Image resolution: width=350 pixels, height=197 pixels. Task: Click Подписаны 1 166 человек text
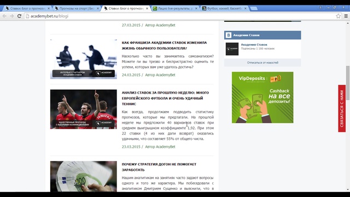258,49
